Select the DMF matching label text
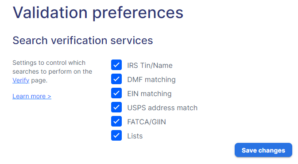This screenshot has width=298, height=164. [151, 79]
